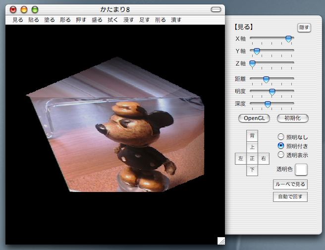Open the 潰す menu
Screen dimensions: 325x250
point(176,20)
